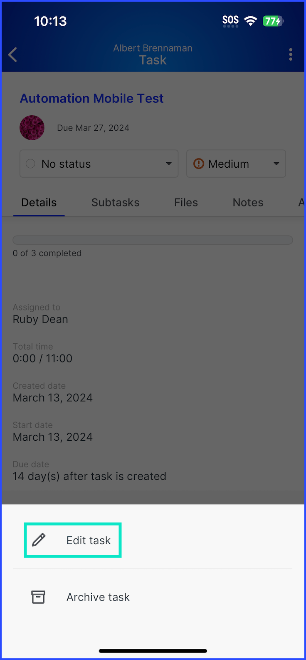The image size is (306, 660).
Task: Expand the Medium priority dropdown arrow
Action: tap(276, 164)
